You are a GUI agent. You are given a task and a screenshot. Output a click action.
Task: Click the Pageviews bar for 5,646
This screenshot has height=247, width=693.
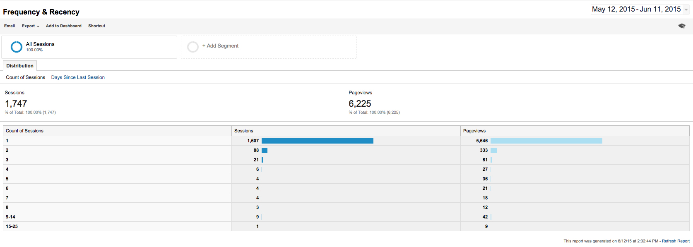click(x=546, y=141)
